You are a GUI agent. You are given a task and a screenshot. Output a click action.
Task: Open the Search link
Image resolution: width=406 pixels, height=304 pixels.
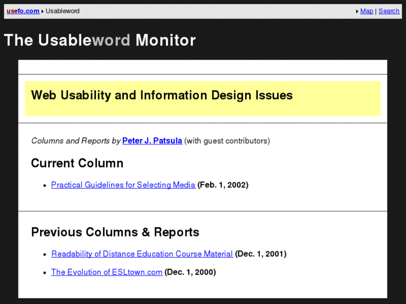tap(389, 11)
